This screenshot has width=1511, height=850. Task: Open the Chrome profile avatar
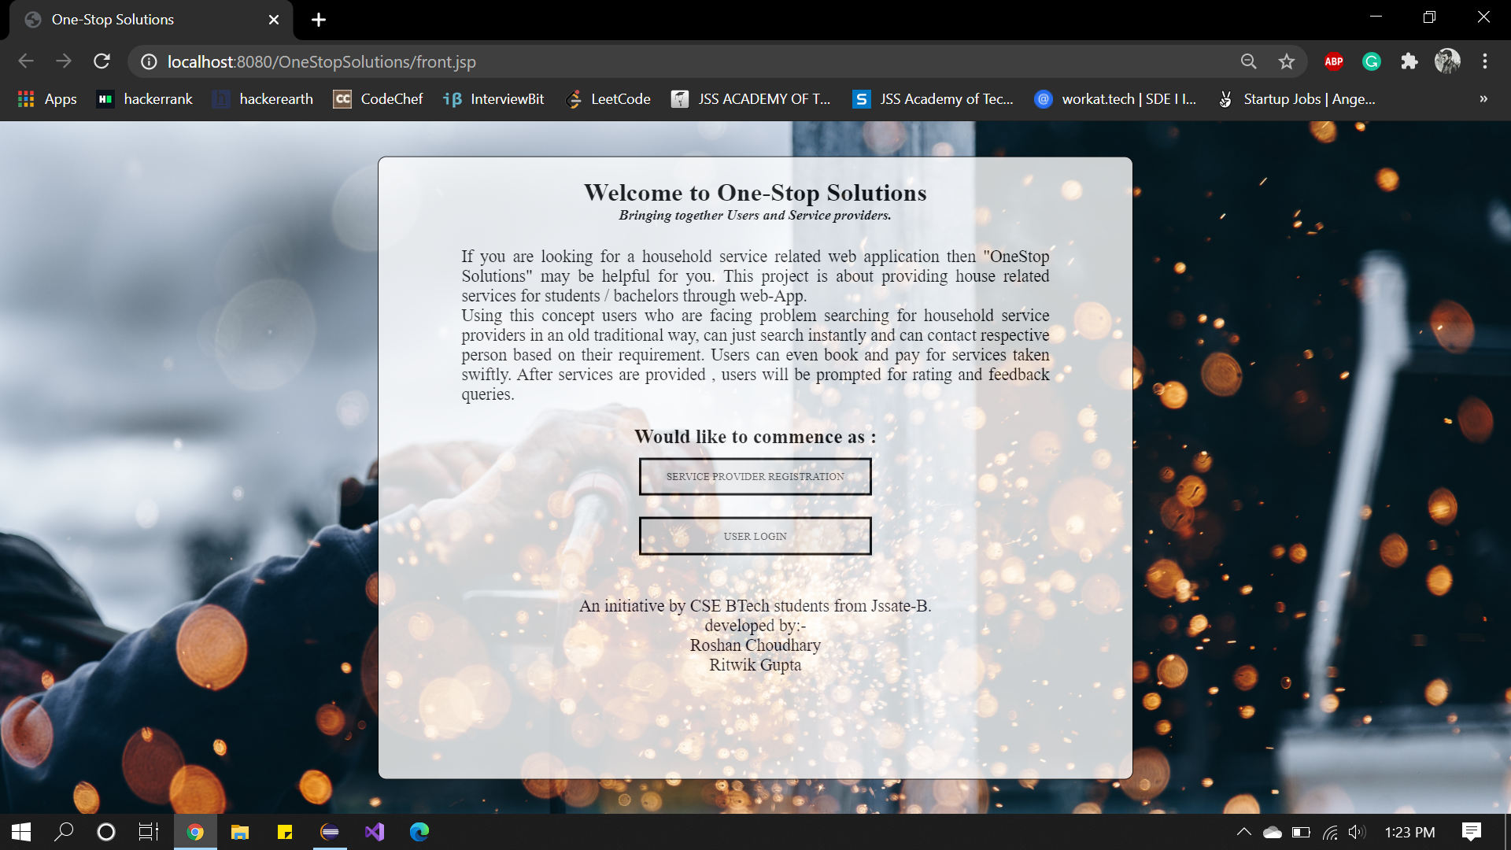(1447, 61)
